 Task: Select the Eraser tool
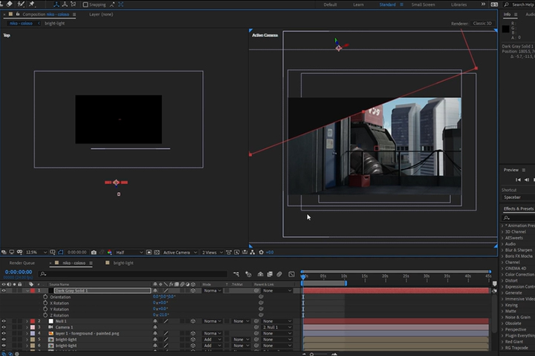coord(9,4)
